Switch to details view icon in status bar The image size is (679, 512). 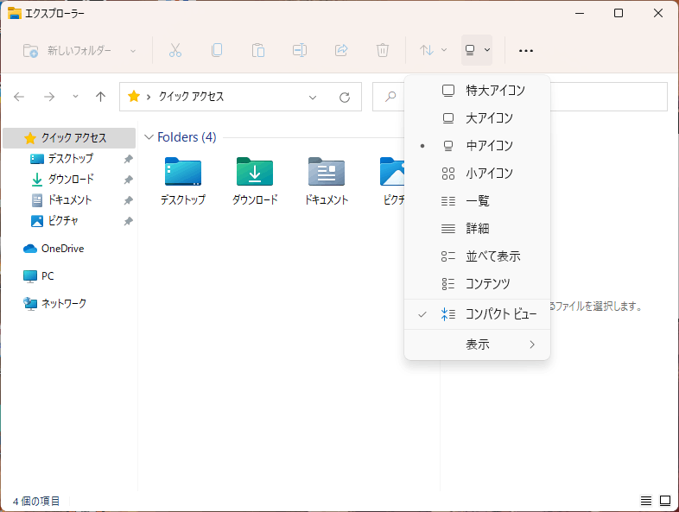coord(646,501)
